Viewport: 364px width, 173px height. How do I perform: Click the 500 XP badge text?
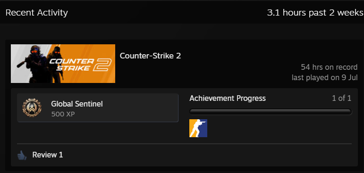(x=63, y=114)
